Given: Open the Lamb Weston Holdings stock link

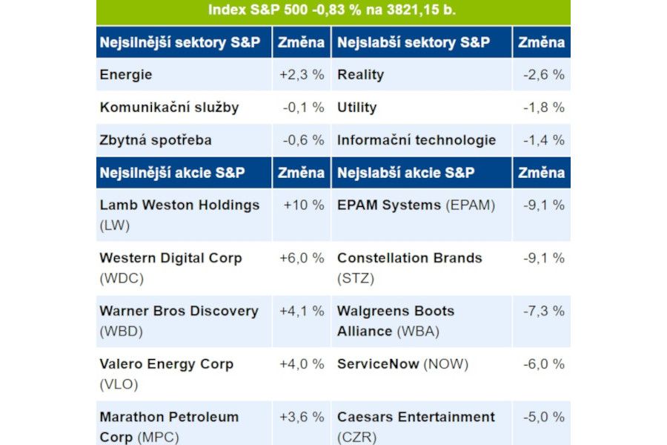Looking at the screenshot, I should point(180,205).
